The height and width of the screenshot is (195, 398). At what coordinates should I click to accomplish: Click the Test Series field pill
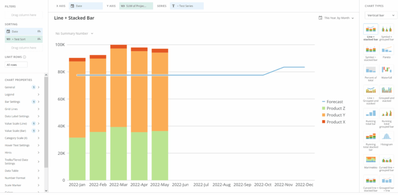(x=187, y=6)
